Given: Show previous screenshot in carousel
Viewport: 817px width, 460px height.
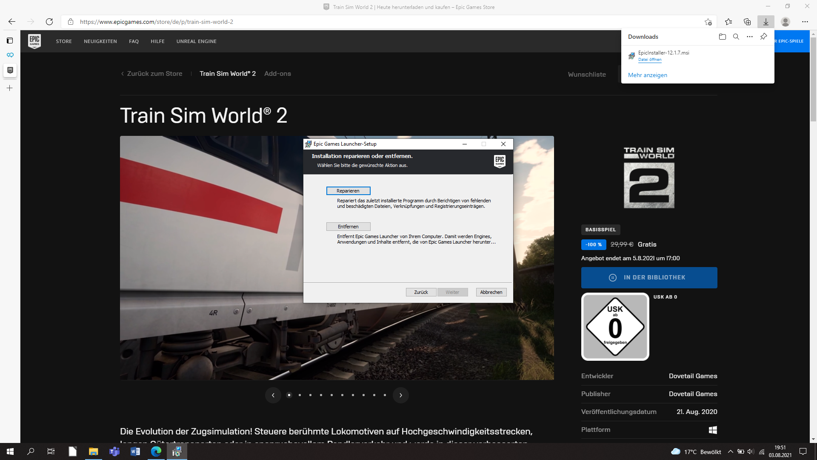Looking at the screenshot, I should tap(273, 395).
